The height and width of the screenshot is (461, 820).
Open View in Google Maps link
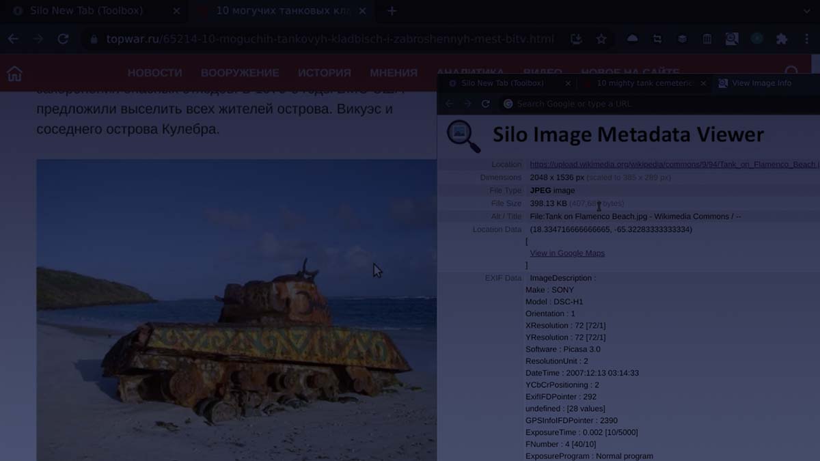pyautogui.click(x=567, y=253)
